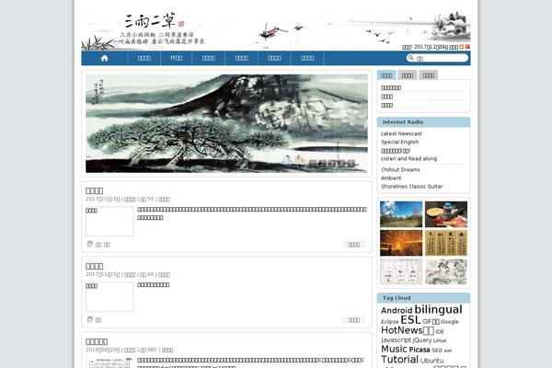
Task: Open the blue sky landscape photo thumbnail
Action: pos(401,214)
